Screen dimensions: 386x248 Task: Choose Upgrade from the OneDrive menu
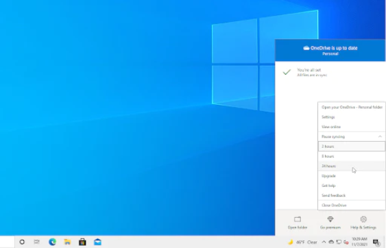tap(352, 176)
